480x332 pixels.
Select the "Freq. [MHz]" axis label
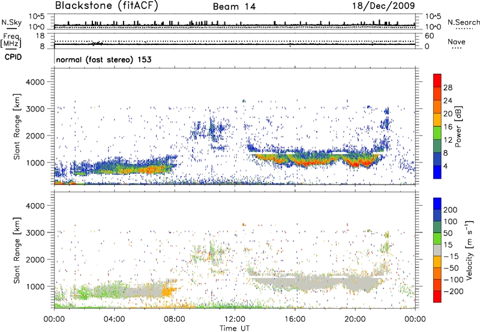pyautogui.click(x=11, y=40)
